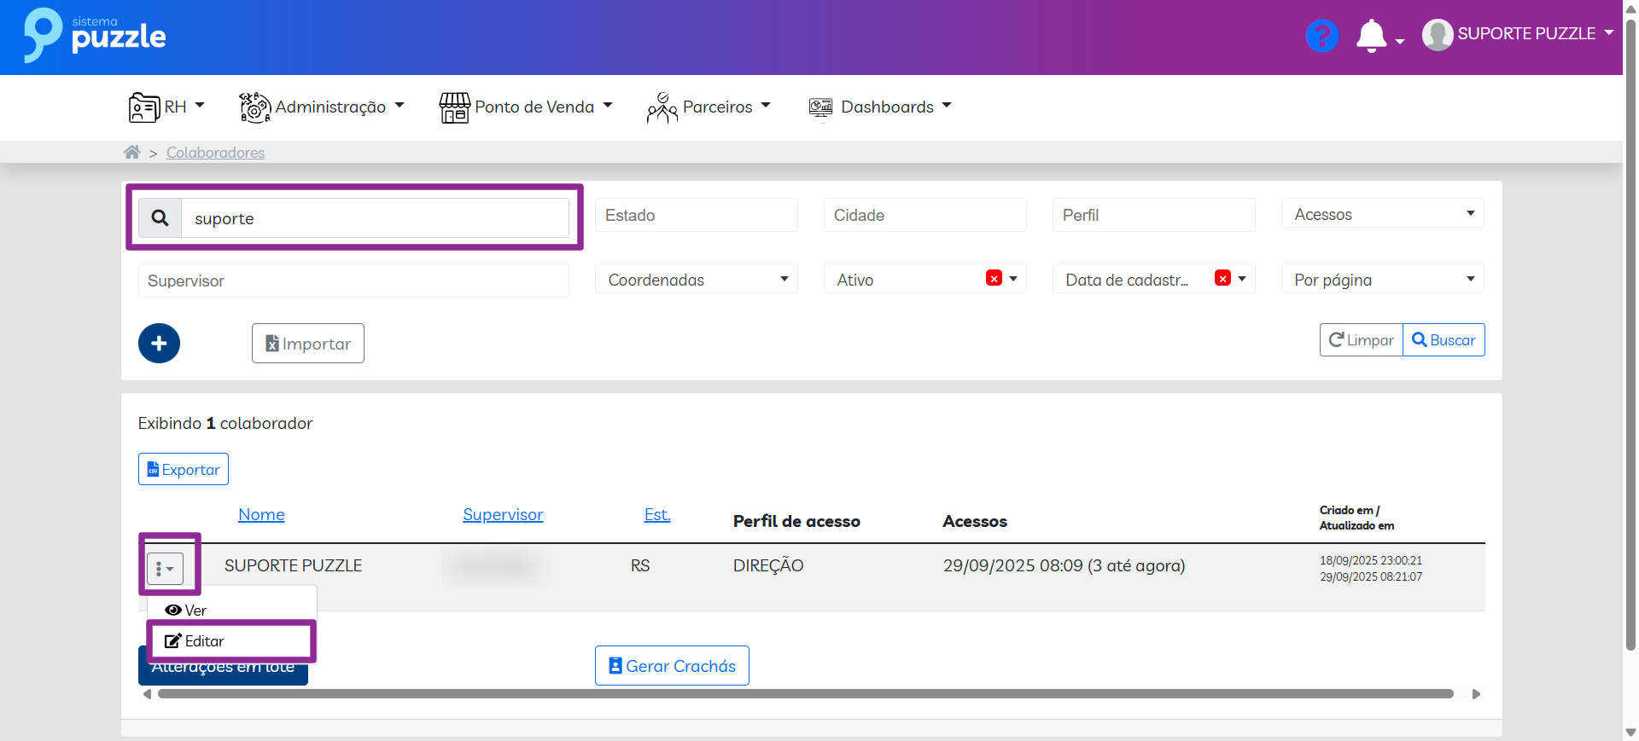Click the user avatar for SUPORTE PUZZLE
The height and width of the screenshot is (741, 1639).
coord(1438,35)
